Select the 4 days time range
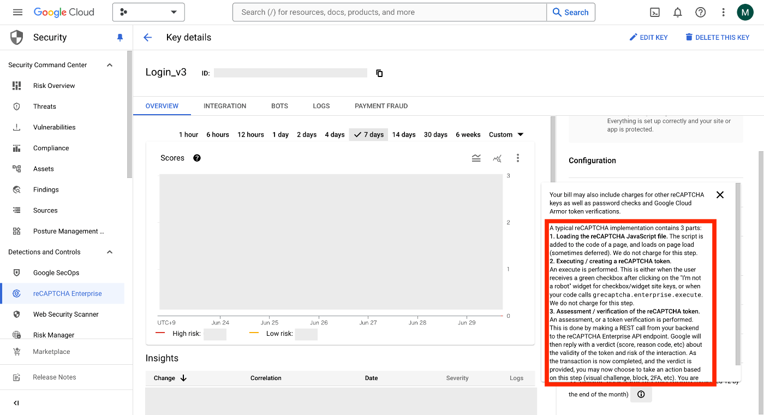764x415 pixels. [x=335, y=134]
